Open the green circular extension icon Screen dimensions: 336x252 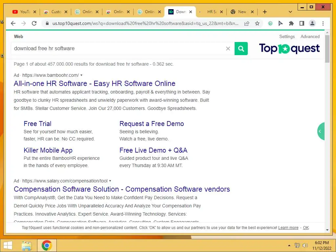click(270, 23)
